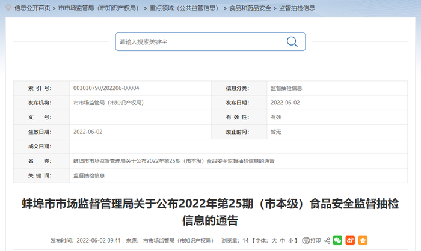Click the 文号 label cell
The image size is (421, 251).
[x=41, y=117]
